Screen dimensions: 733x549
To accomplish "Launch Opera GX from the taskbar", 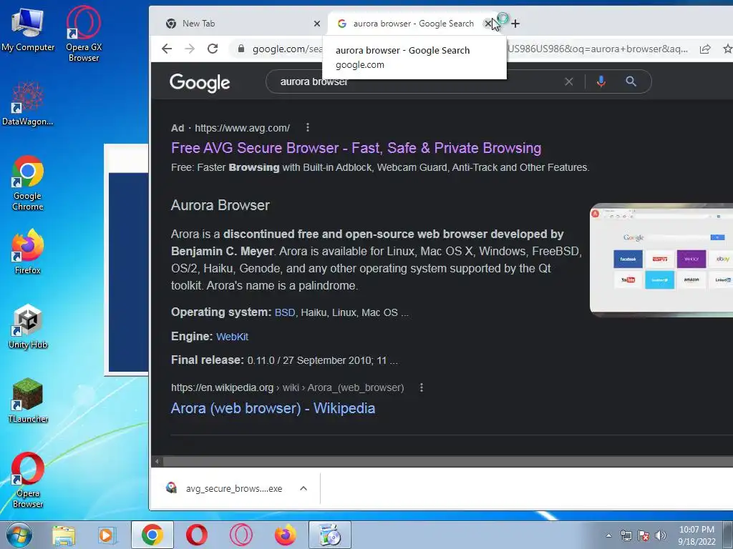I will point(241,535).
